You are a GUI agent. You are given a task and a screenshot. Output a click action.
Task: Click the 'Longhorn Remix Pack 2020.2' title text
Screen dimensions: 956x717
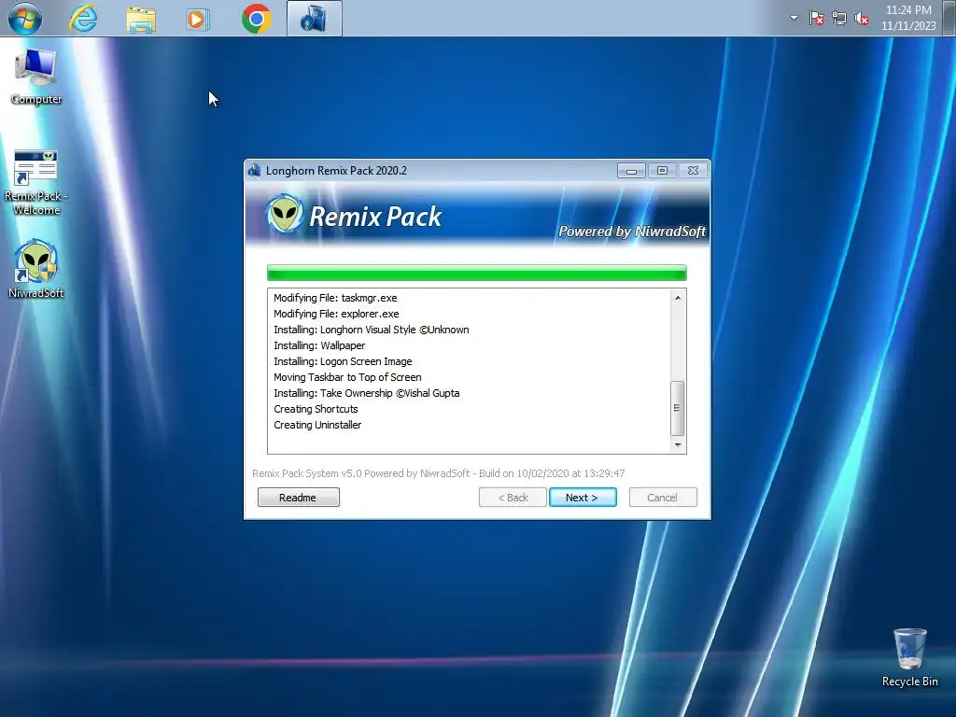336,171
